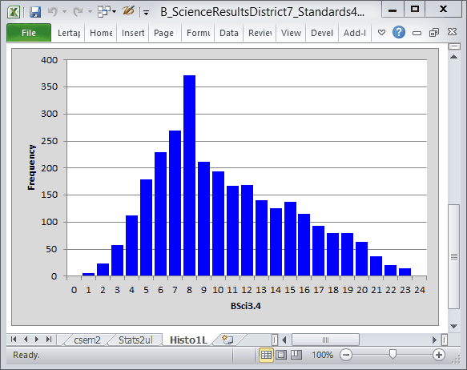This screenshot has height=370, width=467.
Task: Click the zoom out minus icon
Action: pyautogui.click(x=346, y=355)
